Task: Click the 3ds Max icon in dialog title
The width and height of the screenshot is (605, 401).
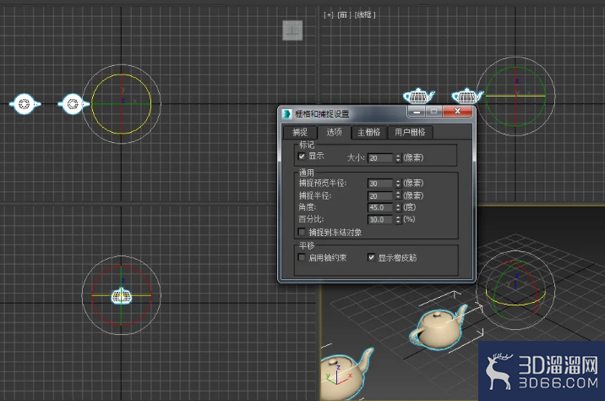Action: tap(286, 114)
